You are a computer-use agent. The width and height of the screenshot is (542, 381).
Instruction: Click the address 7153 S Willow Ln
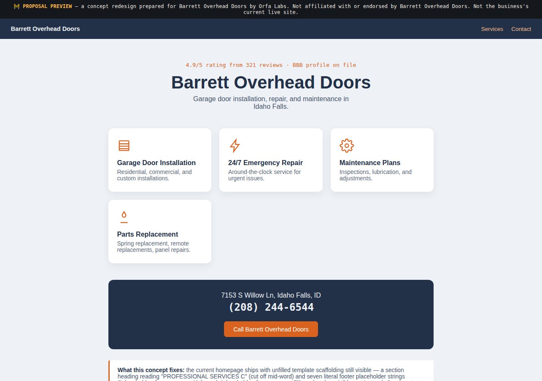tap(271, 295)
